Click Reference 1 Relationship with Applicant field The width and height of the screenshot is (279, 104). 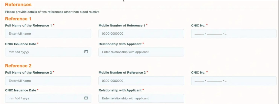(x=141, y=52)
